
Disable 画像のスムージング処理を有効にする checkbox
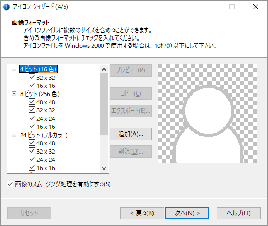coord(10,184)
